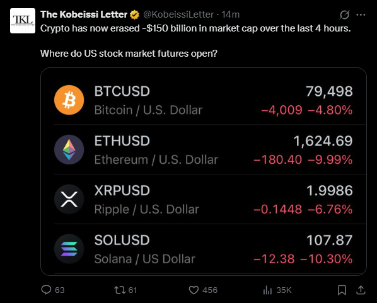The width and height of the screenshot is (377, 303).
Task: Bookmark this tweet
Action: 342,290
